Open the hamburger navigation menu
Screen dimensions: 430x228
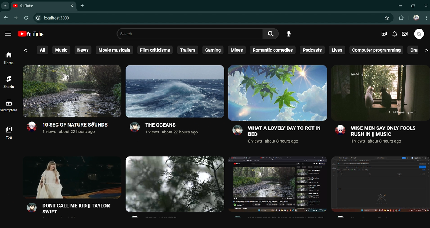tap(8, 33)
